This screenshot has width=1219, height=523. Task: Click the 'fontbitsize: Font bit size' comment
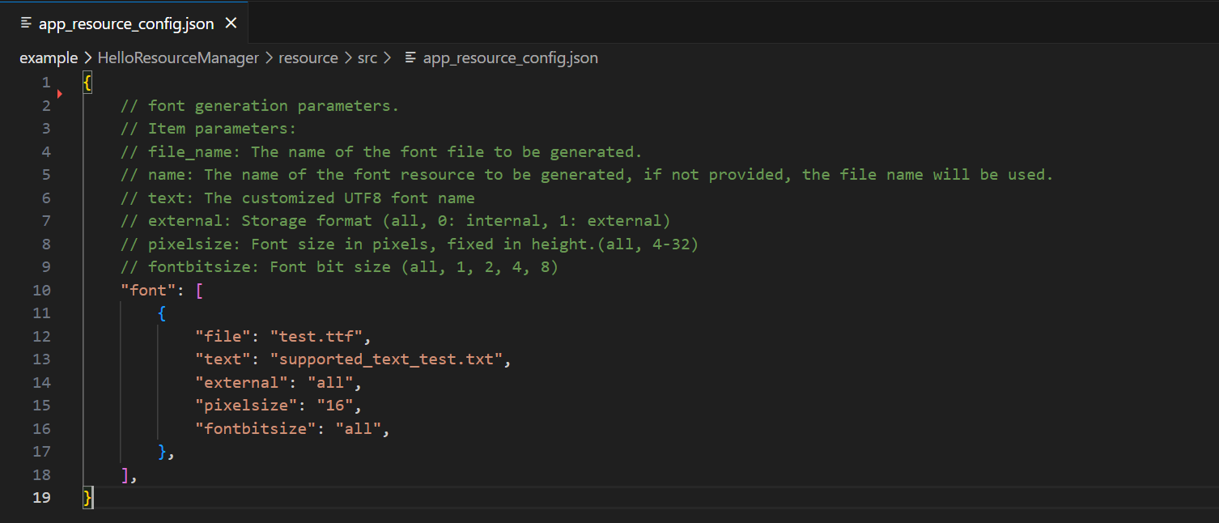click(339, 267)
